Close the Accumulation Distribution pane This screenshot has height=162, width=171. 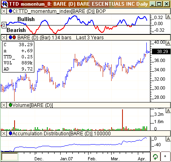pyautogui.click(x=4, y=134)
